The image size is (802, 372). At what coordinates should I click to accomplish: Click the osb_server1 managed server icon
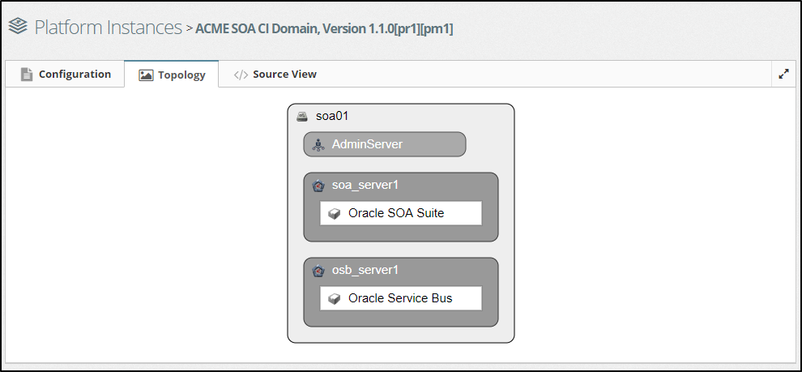pyautogui.click(x=318, y=271)
